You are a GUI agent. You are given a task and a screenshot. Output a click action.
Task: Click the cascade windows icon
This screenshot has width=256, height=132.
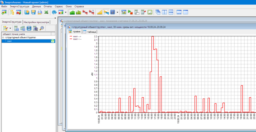point(158,12)
